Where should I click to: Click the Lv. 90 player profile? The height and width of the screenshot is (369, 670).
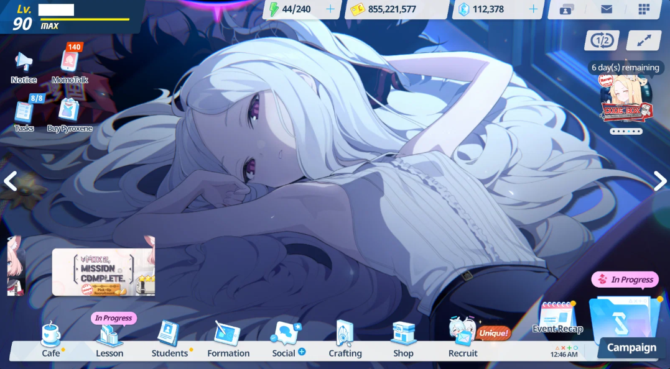click(x=22, y=17)
